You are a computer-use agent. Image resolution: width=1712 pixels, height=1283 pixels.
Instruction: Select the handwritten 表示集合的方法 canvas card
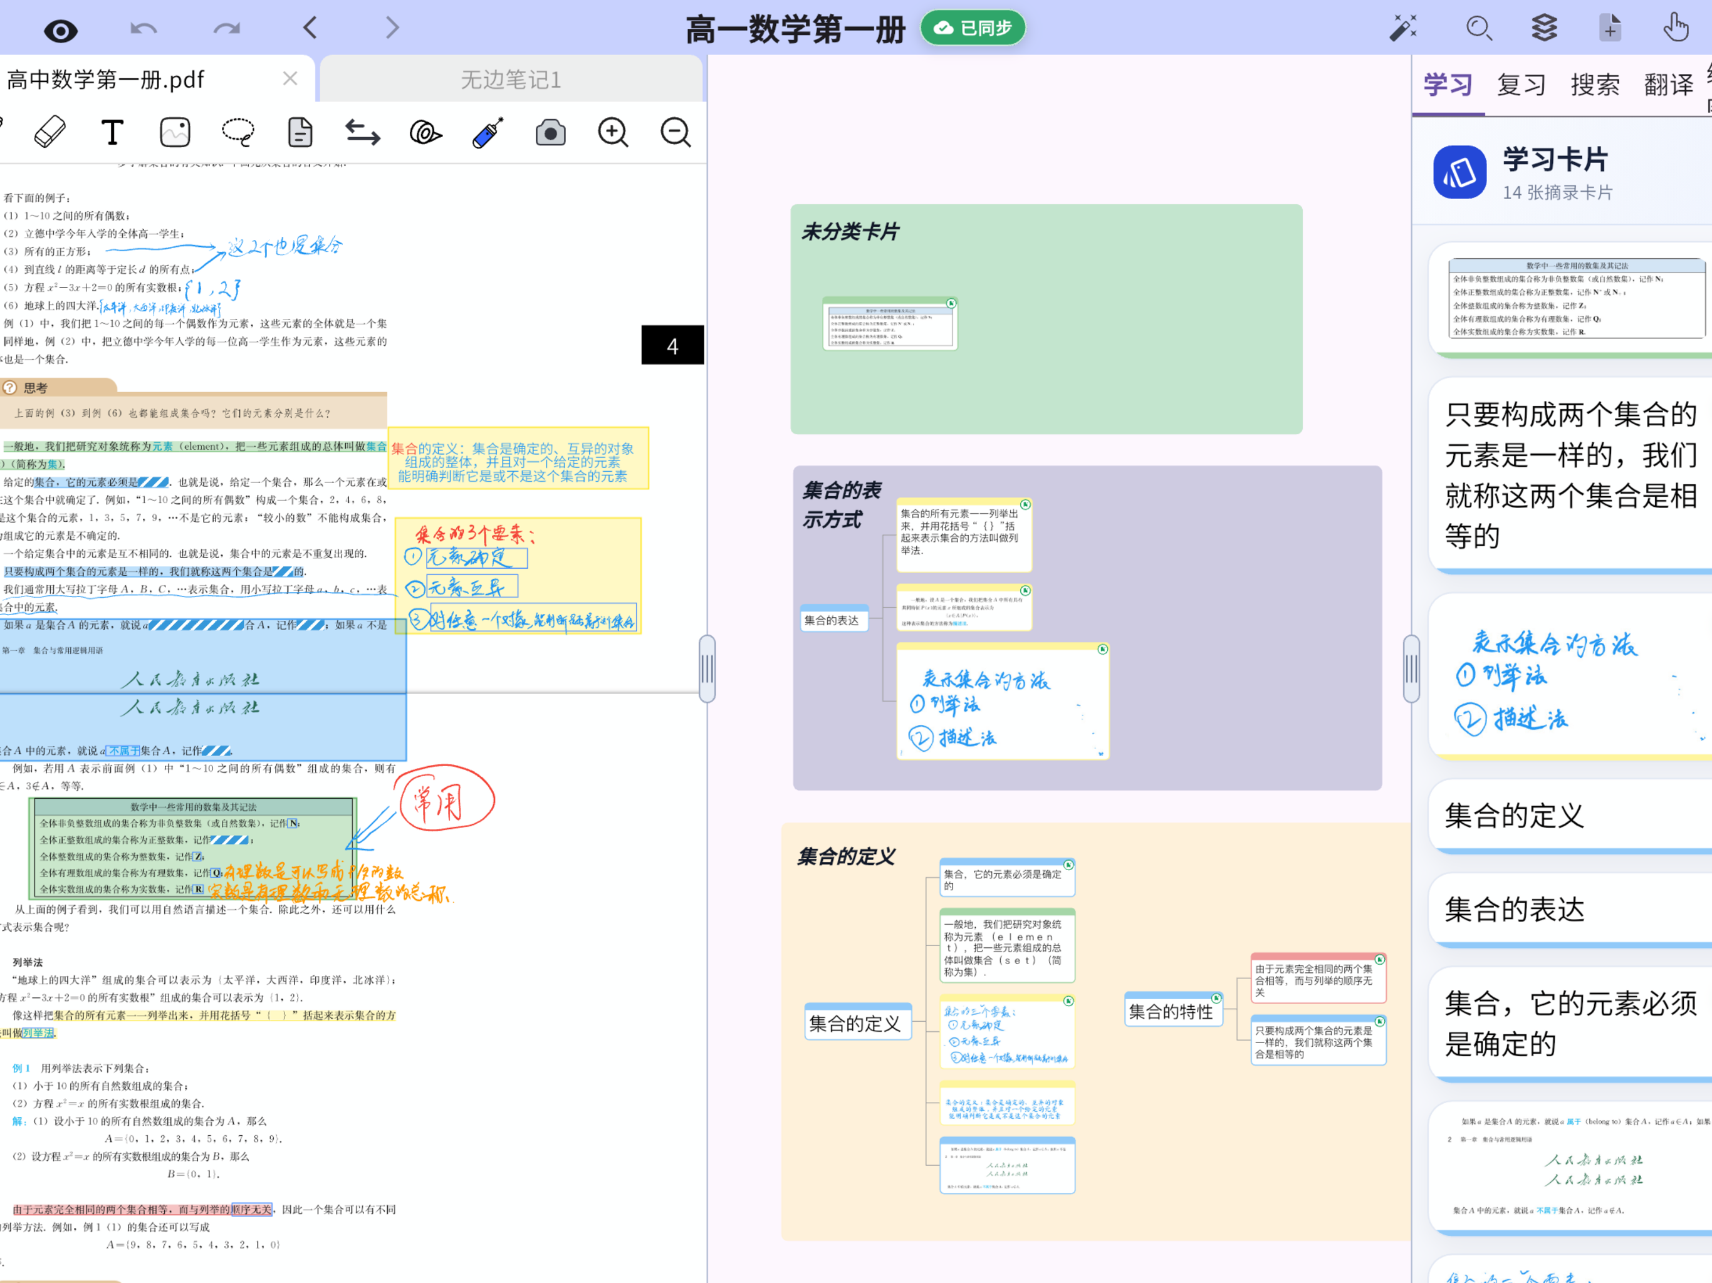click(1002, 701)
